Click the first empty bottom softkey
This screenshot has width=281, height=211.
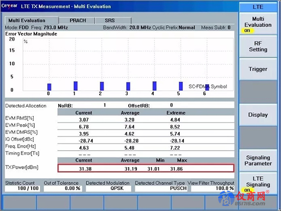coord(20,202)
